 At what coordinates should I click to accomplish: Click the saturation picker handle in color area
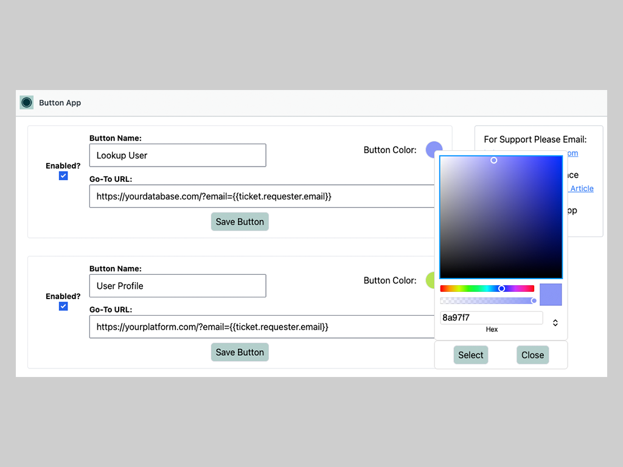tap(493, 160)
